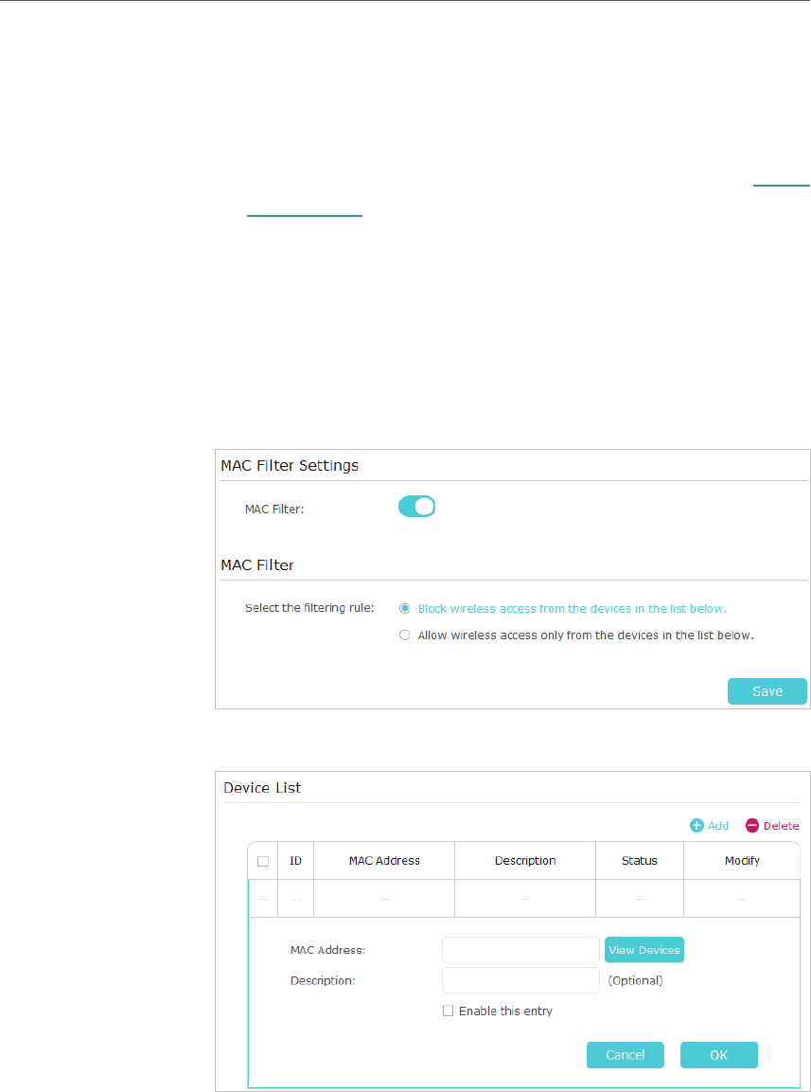Focus the Description input field
Image resolution: width=811 pixels, height=1092 pixels.
pyautogui.click(x=520, y=980)
